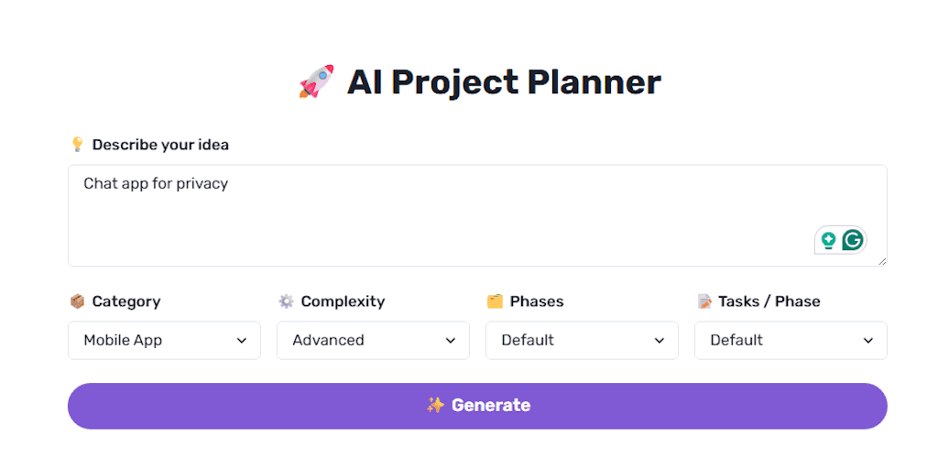
Task: Open the Phases dropdown set to Default
Action: click(582, 340)
